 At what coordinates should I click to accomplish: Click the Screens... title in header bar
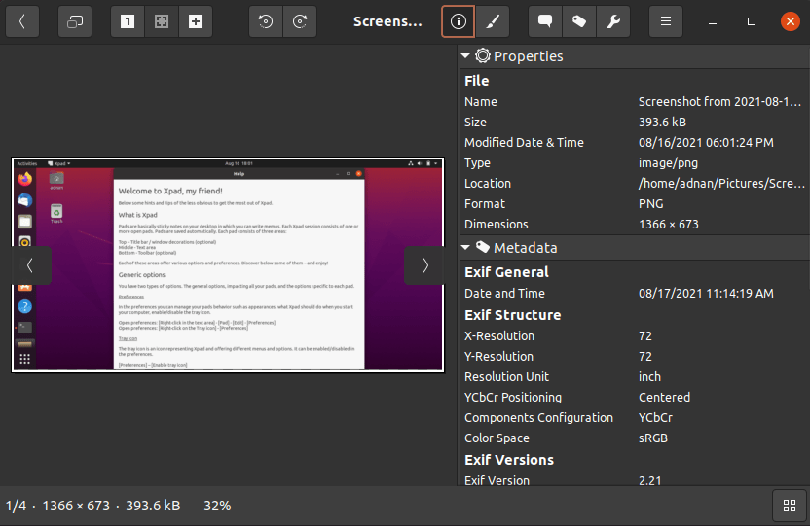click(387, 21)
